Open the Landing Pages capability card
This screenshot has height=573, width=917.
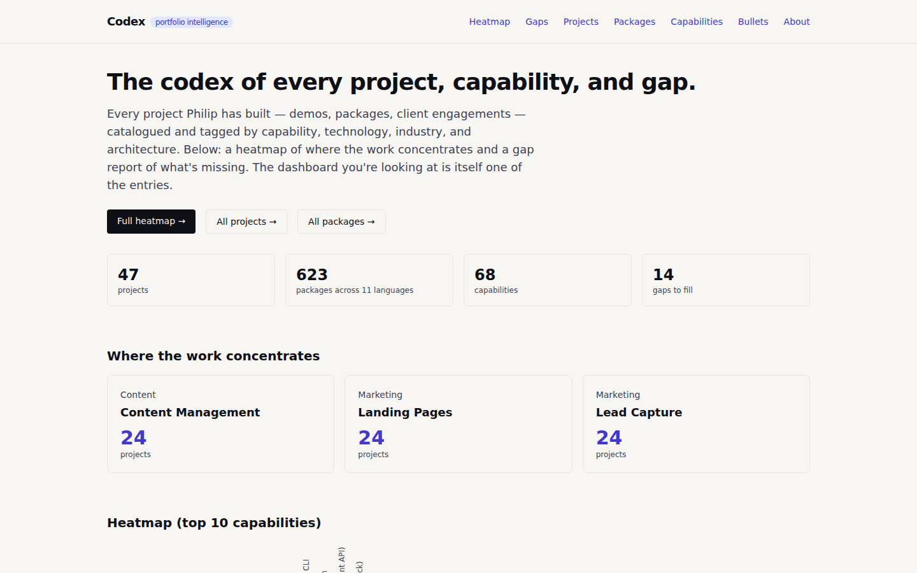458,424
